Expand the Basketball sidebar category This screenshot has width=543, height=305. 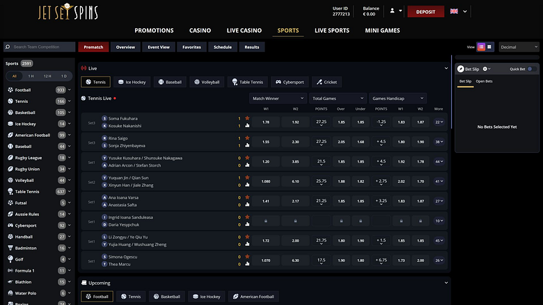point(69,113)
